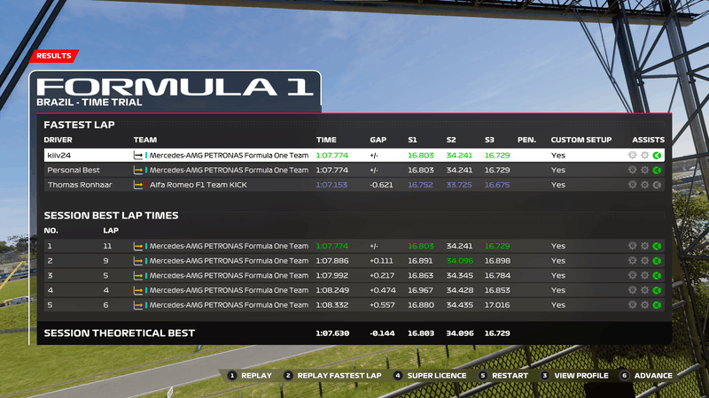This screenshot has width=709, height=398.
Task: Click the NO. column header
Action: click(51, 231)
